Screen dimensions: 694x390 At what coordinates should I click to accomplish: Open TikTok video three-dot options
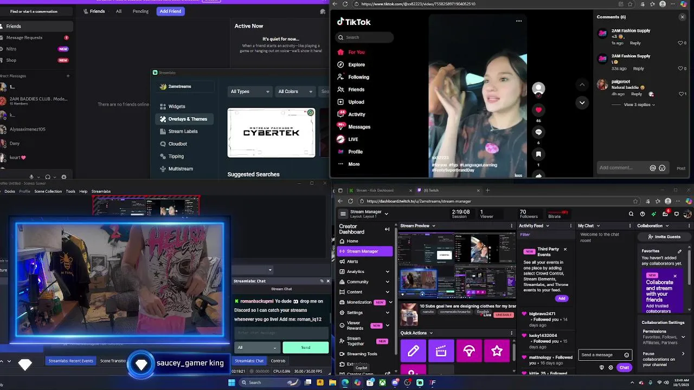519,21
